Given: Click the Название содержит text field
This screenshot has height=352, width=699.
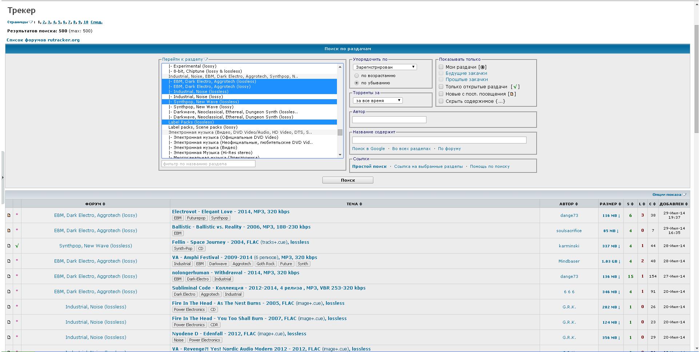Looking at the screenshot, I should point(439,140).
